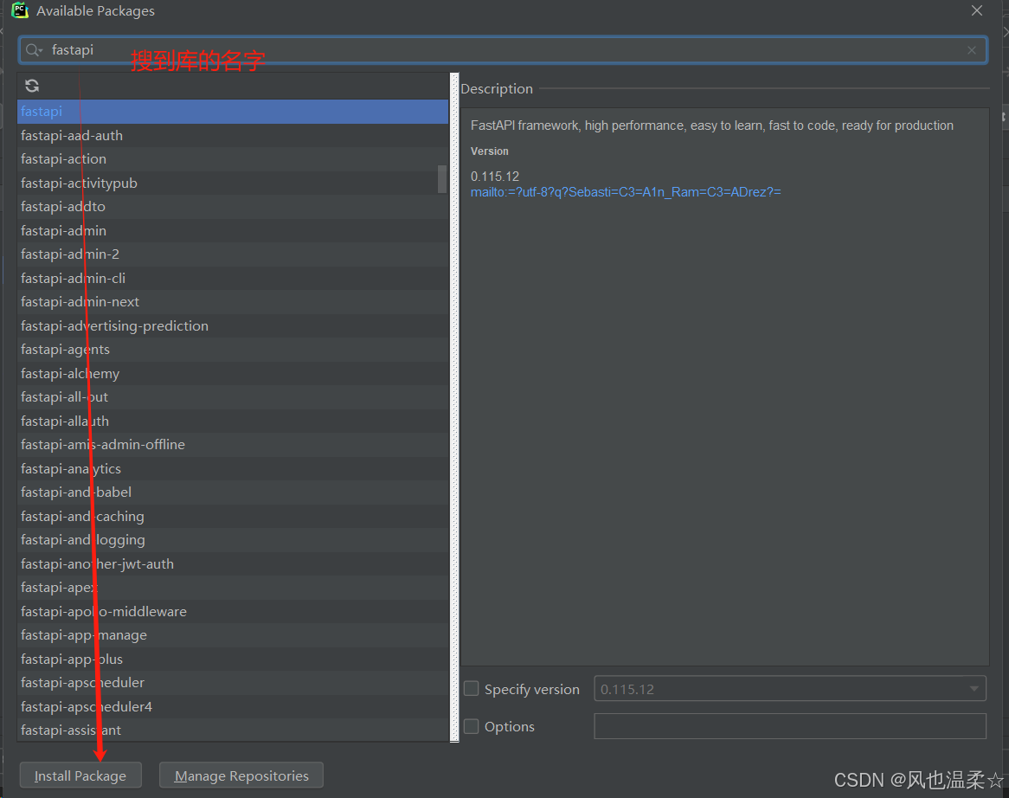
Task: Enable the Options checkbox
Action: coord(472,726)
